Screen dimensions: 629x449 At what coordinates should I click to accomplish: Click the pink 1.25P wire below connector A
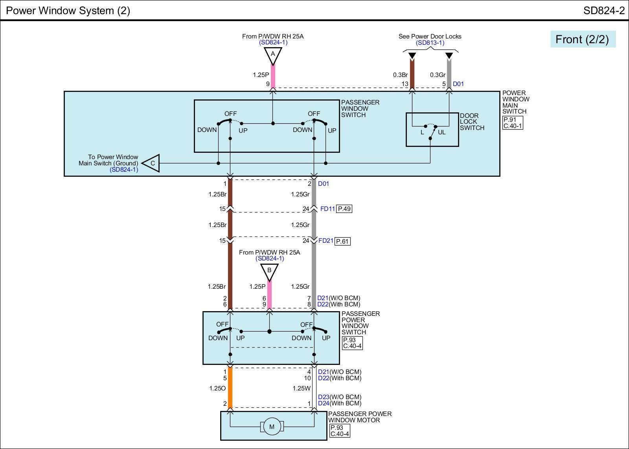[x=273, y=77]
